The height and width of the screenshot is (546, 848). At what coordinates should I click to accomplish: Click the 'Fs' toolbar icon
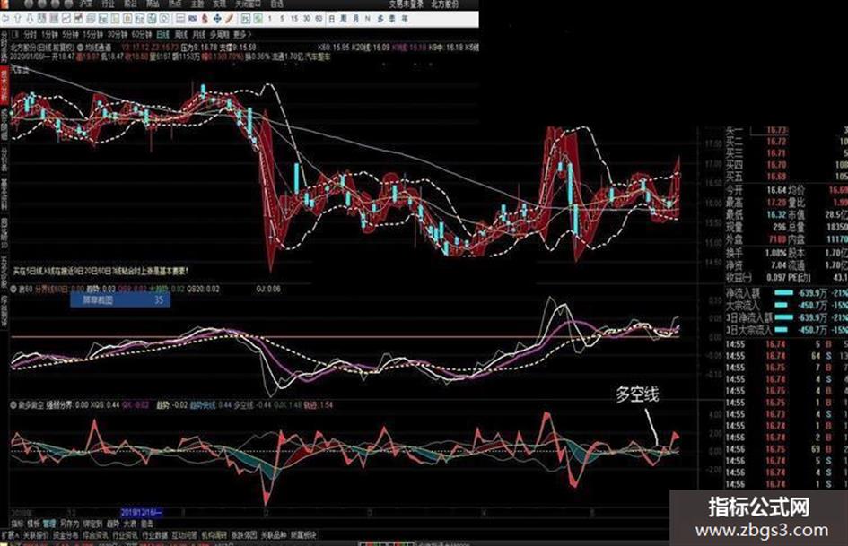[246, 19]
